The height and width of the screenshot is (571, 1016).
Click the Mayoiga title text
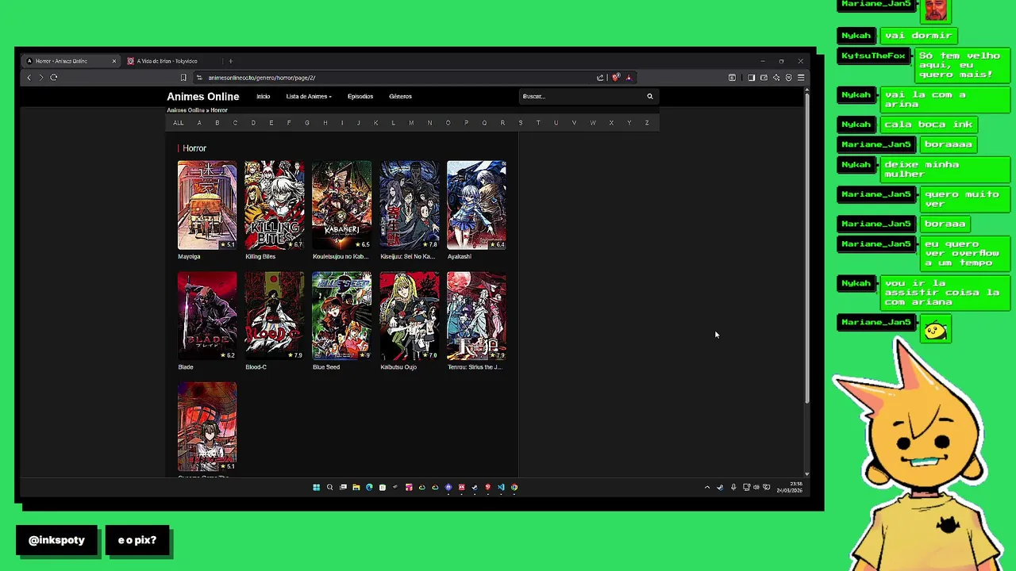coord(189,257)
